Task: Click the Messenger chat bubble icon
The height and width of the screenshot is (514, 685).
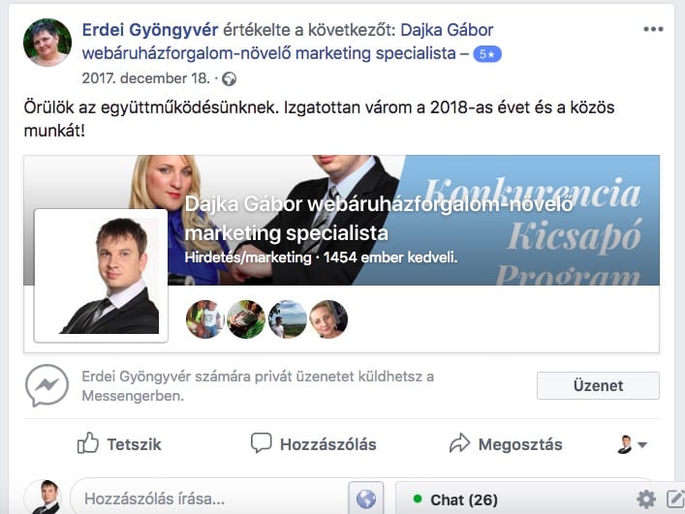Action: pos(47,385)
